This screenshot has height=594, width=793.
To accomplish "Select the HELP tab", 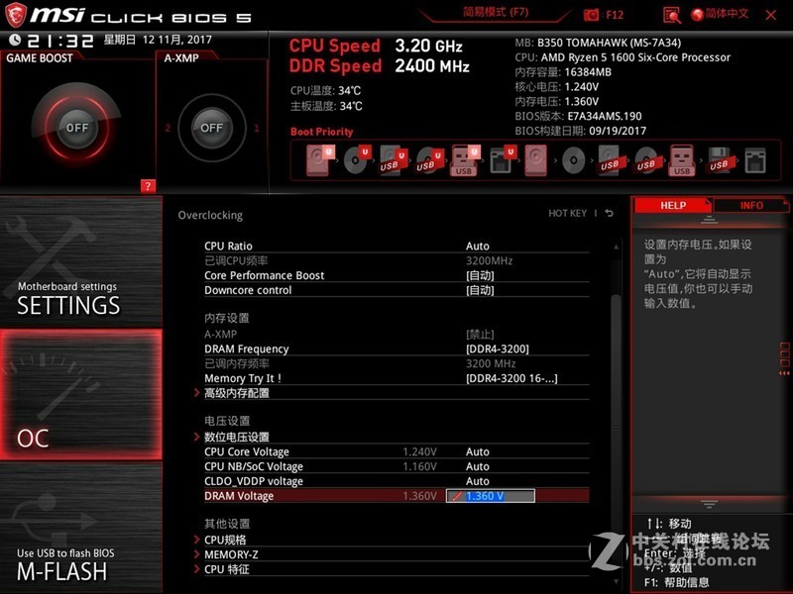I will tap(673, 205).
